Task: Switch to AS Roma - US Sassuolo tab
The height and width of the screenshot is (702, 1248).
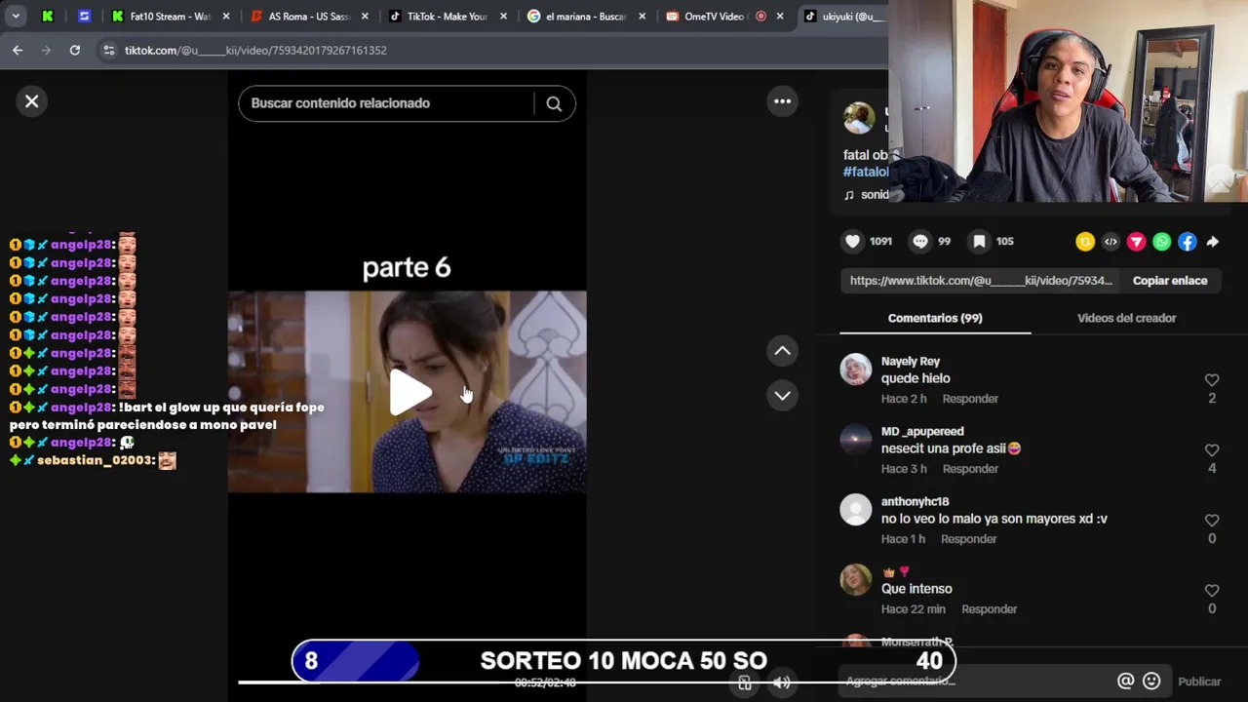Action: (309, 16)
